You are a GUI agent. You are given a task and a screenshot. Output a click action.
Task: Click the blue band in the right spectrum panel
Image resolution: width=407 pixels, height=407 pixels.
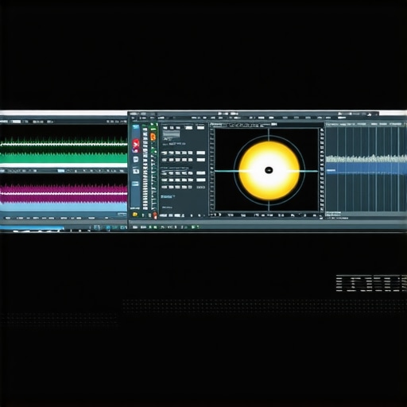click(x=366, y=169)
